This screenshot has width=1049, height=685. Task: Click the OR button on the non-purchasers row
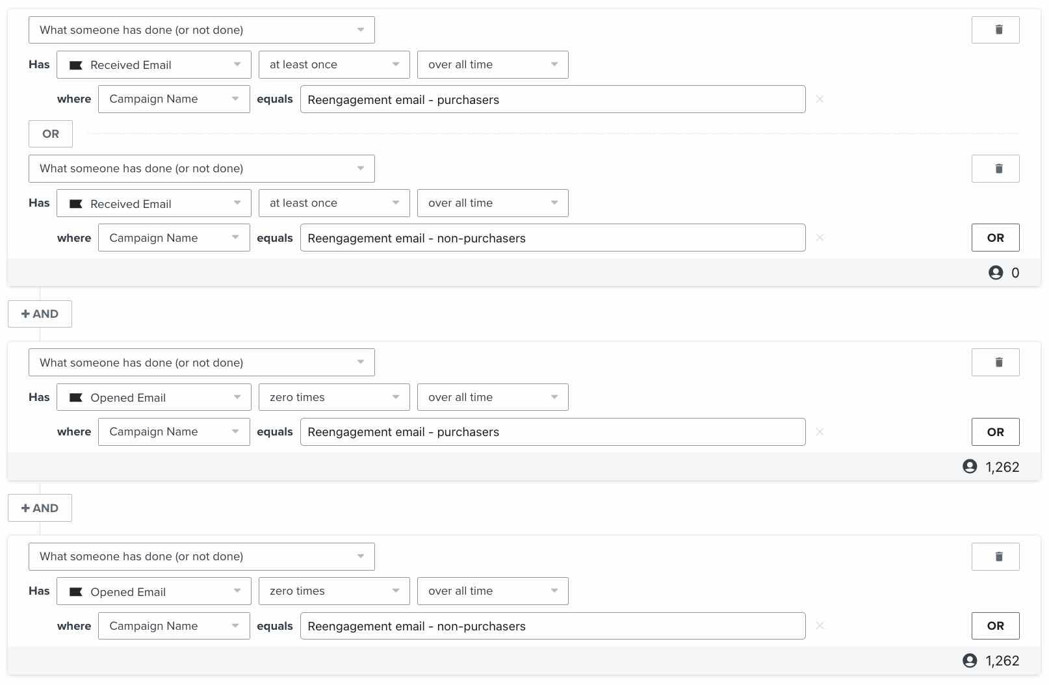click(x=995, y=237)
